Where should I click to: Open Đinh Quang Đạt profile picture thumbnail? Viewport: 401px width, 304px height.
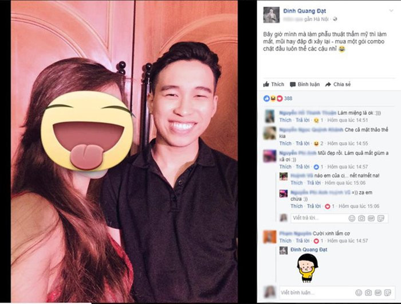(x=272, y=15)
